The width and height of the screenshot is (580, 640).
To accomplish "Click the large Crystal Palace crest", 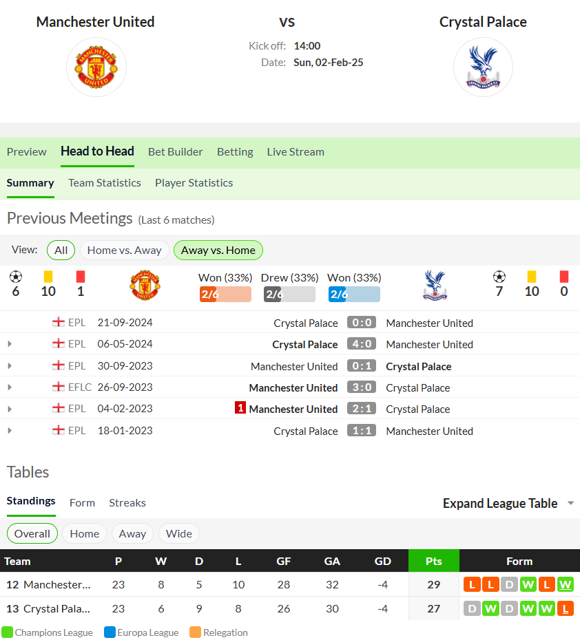I will pyautogui.click(x=483, y=67).
